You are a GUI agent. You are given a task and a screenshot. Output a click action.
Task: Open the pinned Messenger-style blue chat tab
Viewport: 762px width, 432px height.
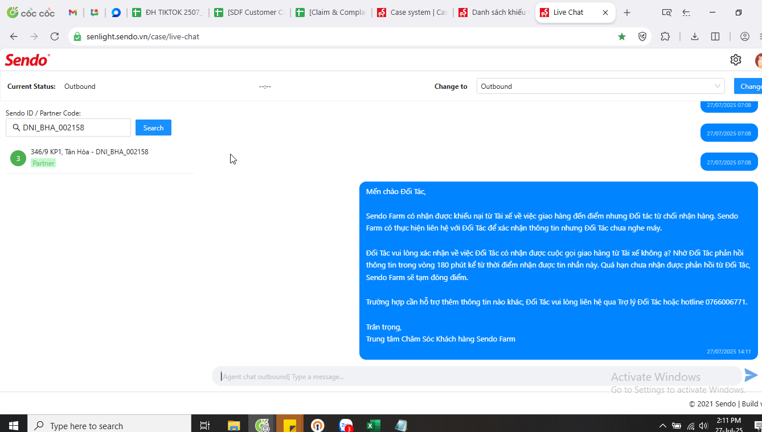[x=116, y=13]
